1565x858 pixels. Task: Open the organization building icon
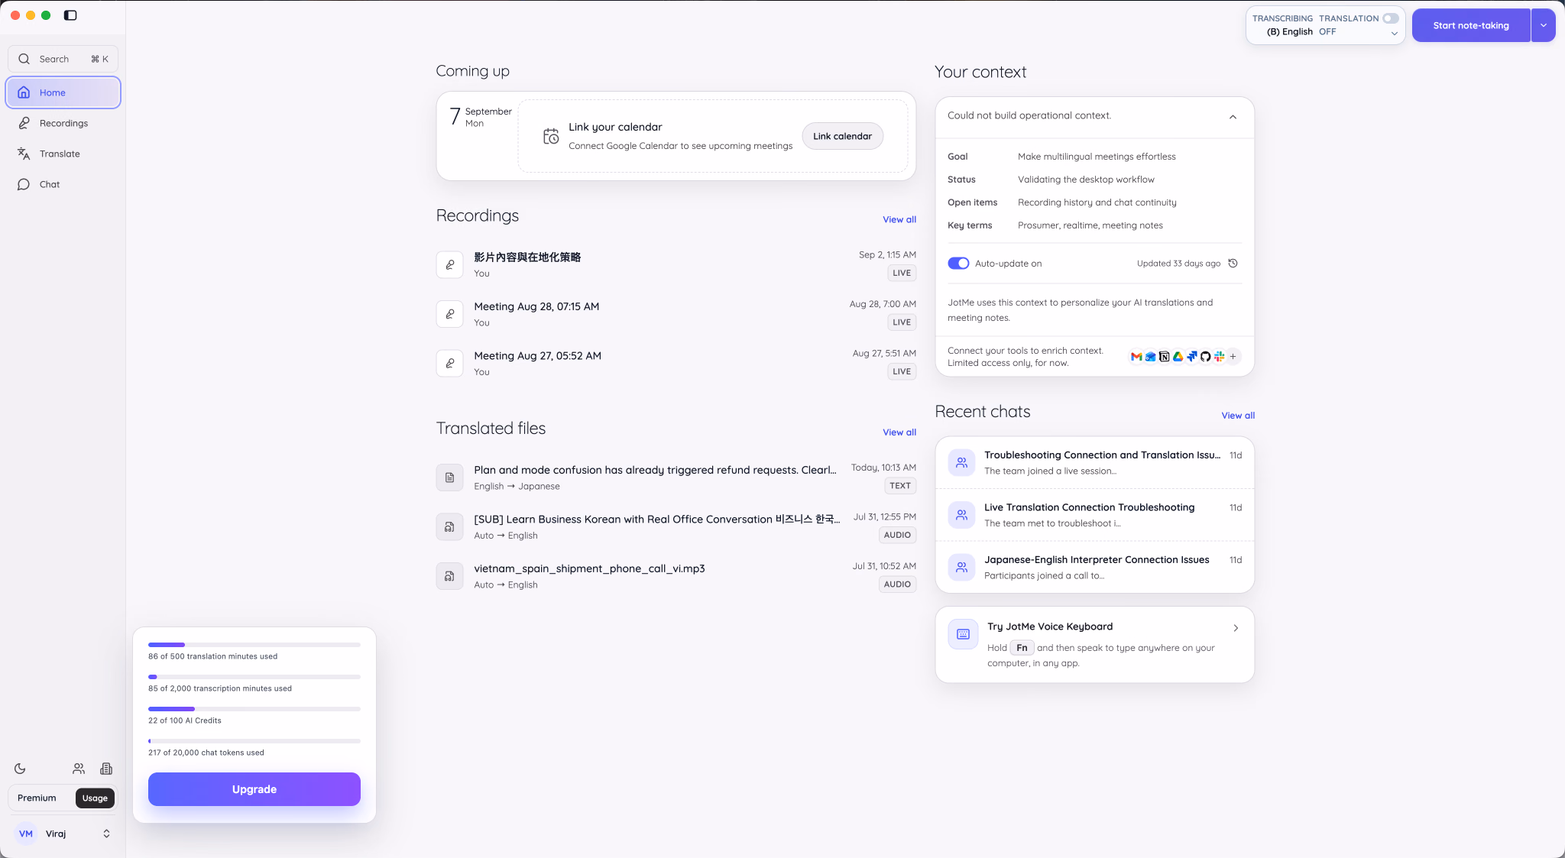click(106, 769)
